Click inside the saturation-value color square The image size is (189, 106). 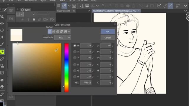[x=37, y=68]
